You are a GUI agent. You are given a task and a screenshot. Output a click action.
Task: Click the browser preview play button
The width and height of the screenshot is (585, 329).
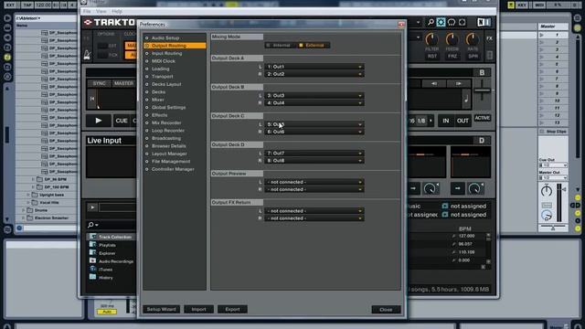tap(92, 207)
